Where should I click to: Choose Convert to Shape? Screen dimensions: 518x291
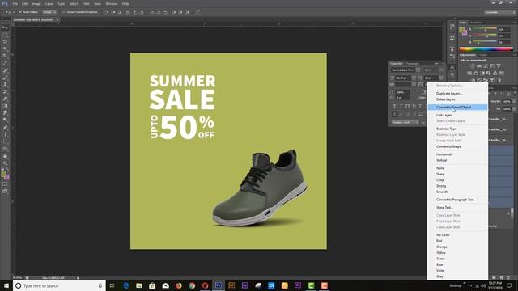448,146
